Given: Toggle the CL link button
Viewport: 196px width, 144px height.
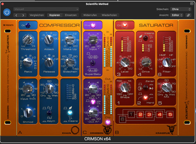Looking at the screenshot, I should pos(93,102).
